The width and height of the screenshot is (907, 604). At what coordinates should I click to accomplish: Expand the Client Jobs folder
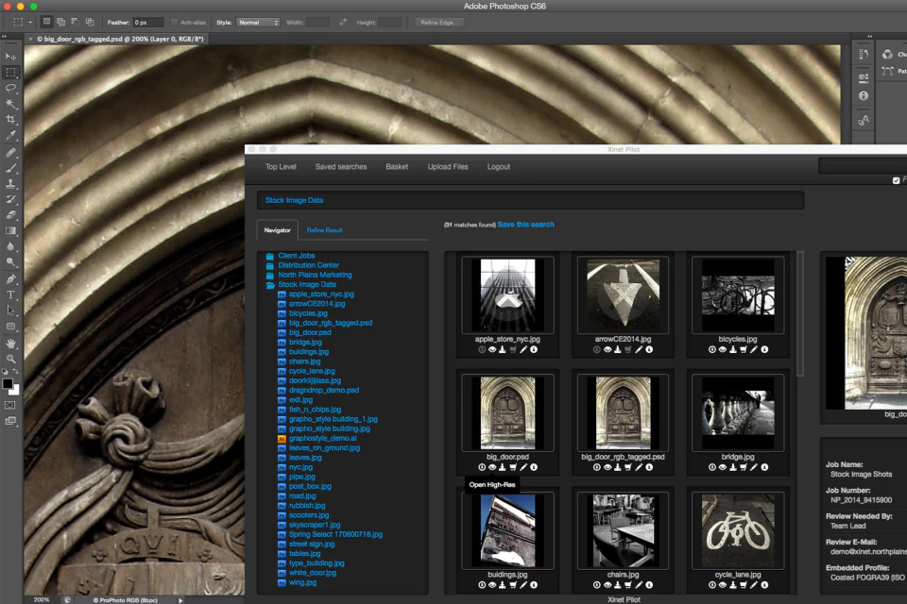(x=269, y=256)
